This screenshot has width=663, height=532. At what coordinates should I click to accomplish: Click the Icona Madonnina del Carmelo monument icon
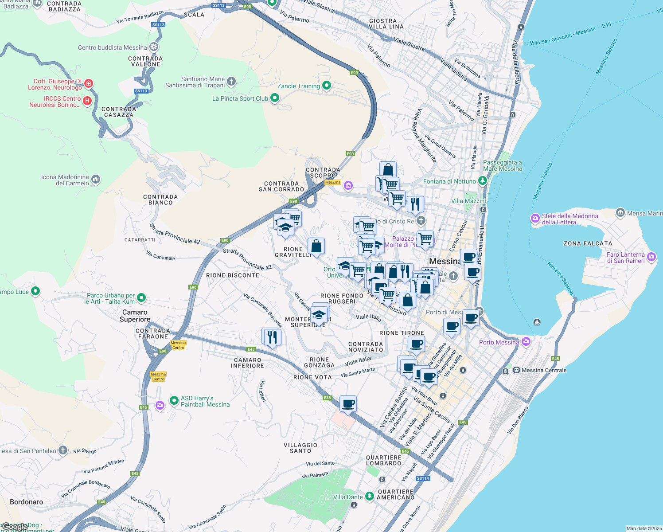pyautogui.click(x=96, y=179)
